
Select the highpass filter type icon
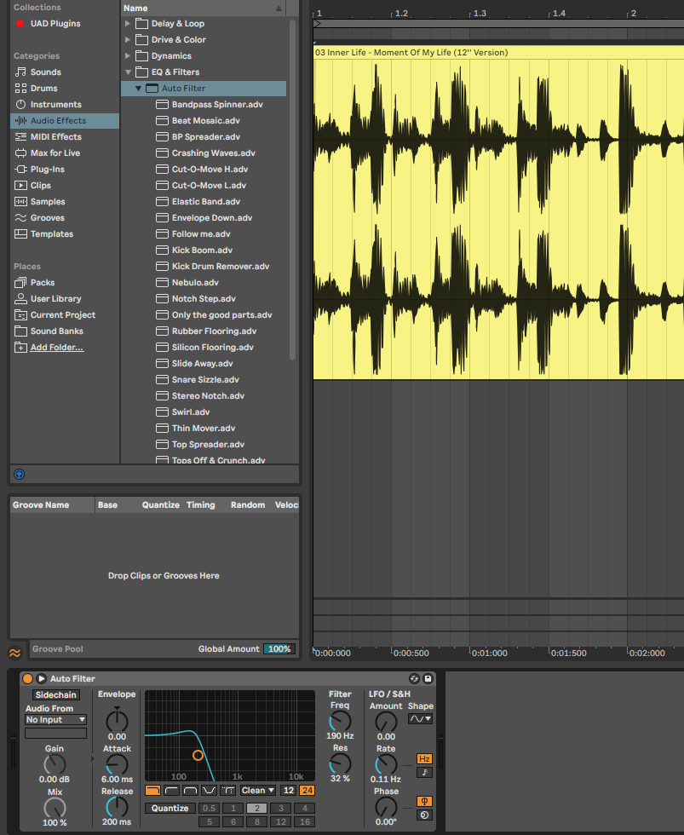(x=171, y=791)
